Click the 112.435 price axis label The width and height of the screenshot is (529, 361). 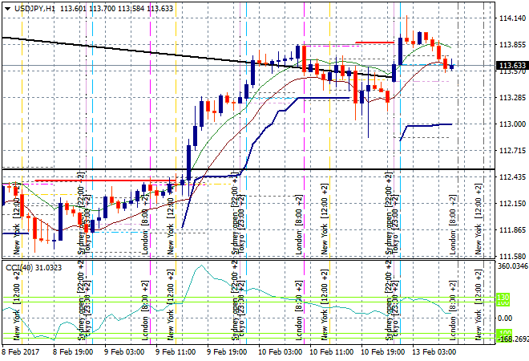click(x=511, y=177)
